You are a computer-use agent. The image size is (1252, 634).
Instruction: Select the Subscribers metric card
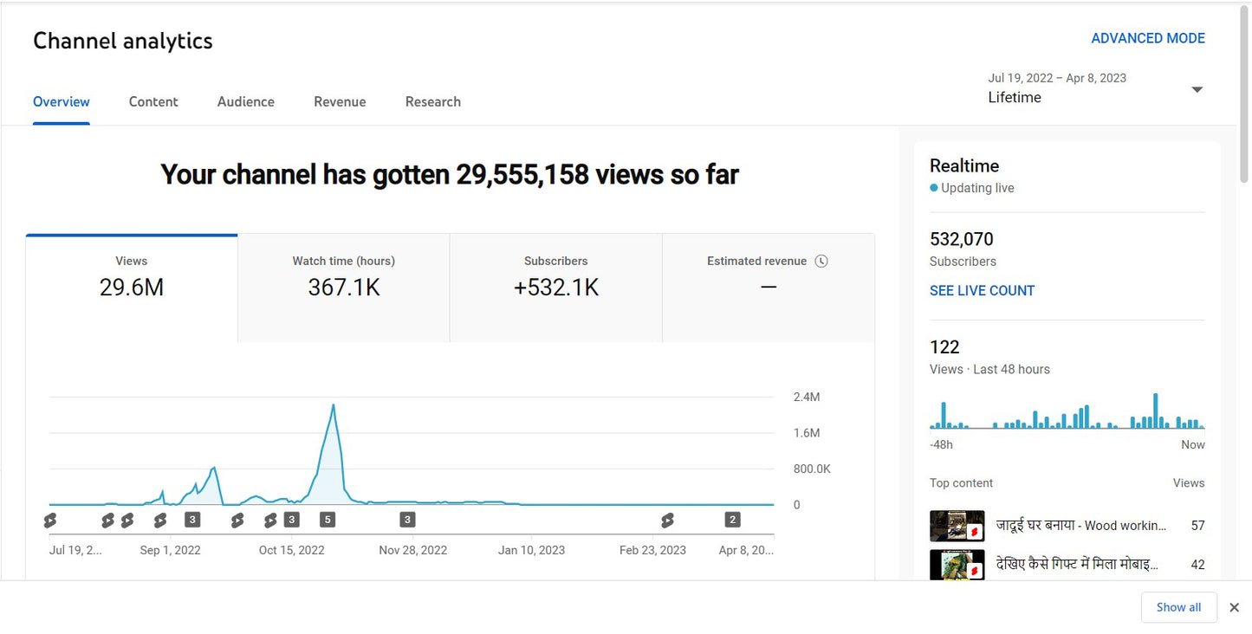click(x=555, y=286)
